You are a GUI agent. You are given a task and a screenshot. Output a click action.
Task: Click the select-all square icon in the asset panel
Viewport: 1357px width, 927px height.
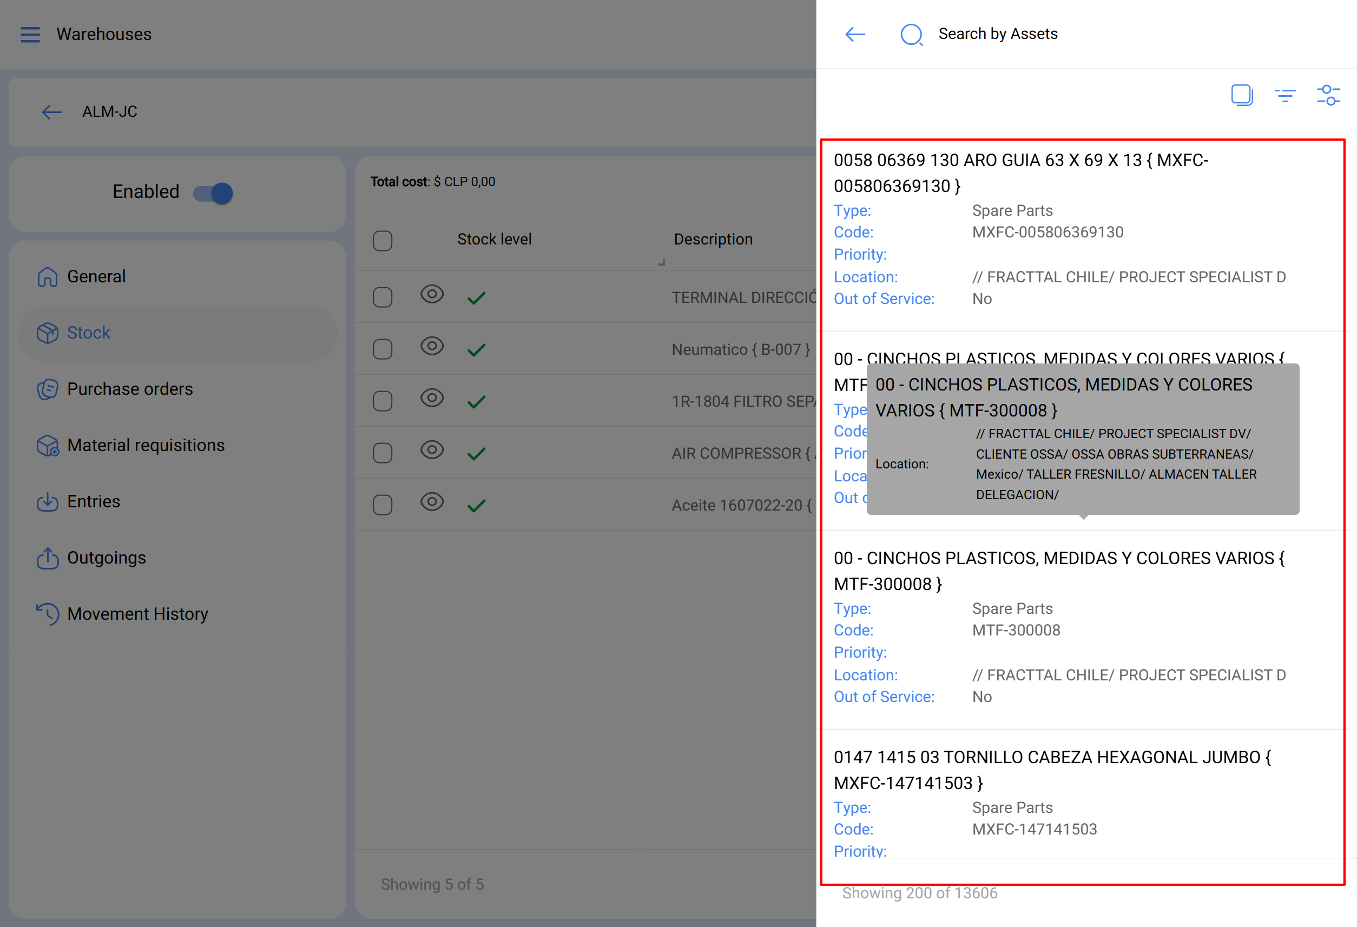coord(1241,95)
